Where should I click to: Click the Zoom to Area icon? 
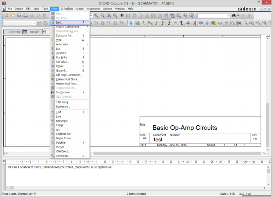click(109, 15)
